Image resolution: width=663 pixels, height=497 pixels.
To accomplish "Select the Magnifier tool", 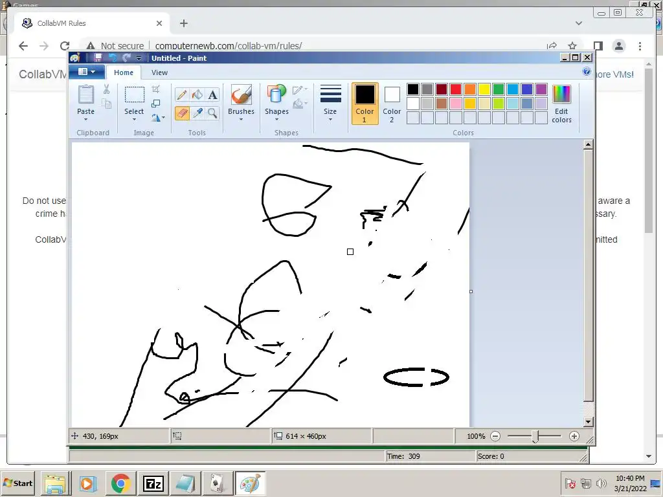I will (x=212, y=113).
